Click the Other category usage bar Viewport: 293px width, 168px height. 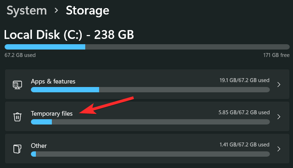point(150,154)
